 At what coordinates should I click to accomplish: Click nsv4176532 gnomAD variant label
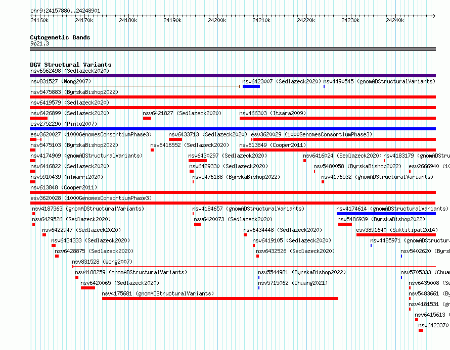tap(377, 177)
